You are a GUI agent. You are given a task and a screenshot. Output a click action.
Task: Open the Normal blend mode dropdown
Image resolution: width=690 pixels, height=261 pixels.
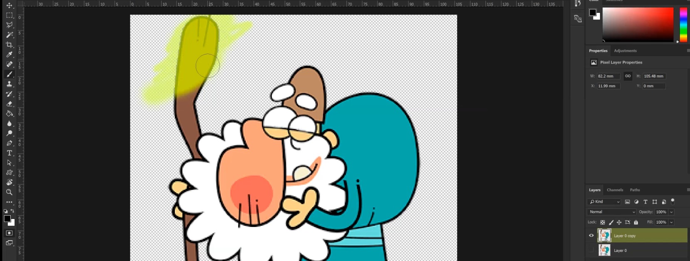click(x=612, y=212)
